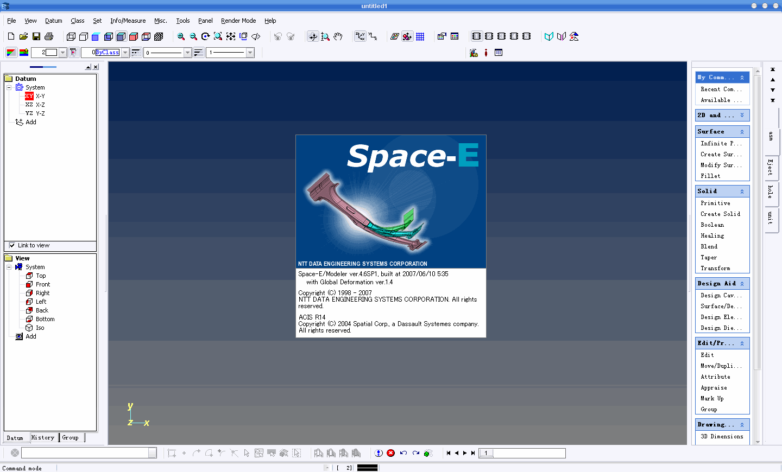This screenshot has width=782, height=472.
Task: Click the black color bar in status bar
Action: [x=367, y=468]
